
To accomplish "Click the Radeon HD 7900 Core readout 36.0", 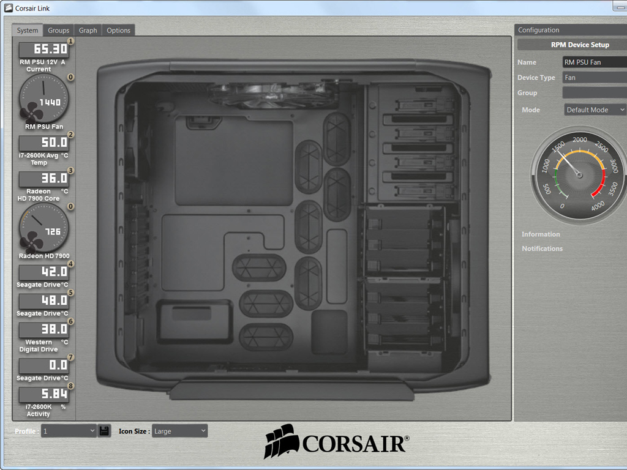I will (43, 179).
